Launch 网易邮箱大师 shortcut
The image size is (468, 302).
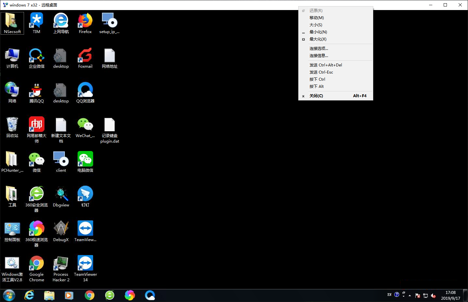(37, 130)
